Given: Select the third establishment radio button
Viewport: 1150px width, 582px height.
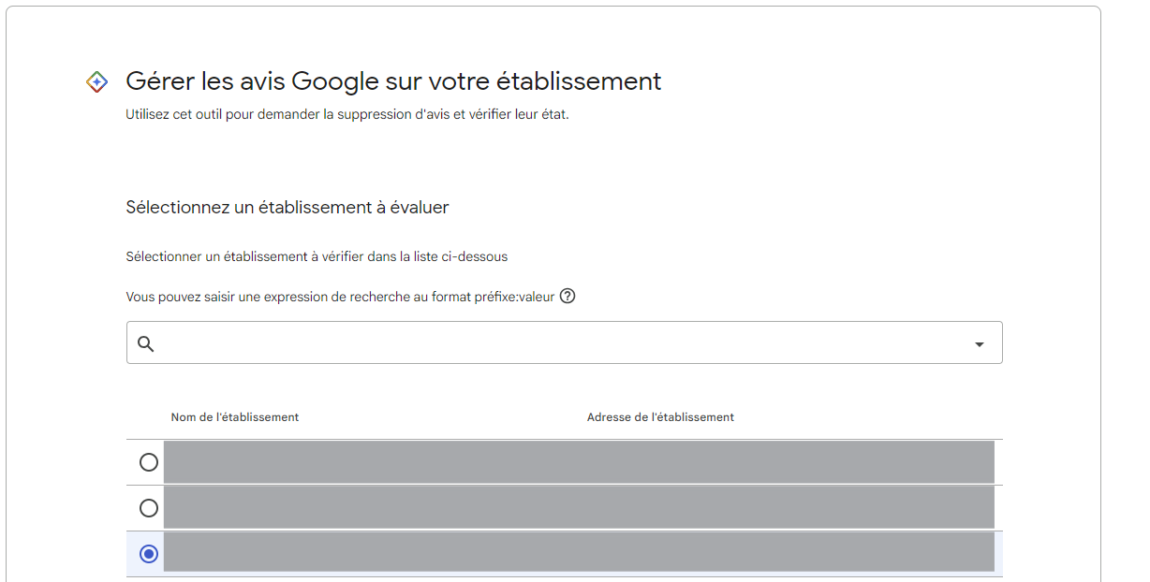Looking at the screenshot, I should [x=147, y=553].
